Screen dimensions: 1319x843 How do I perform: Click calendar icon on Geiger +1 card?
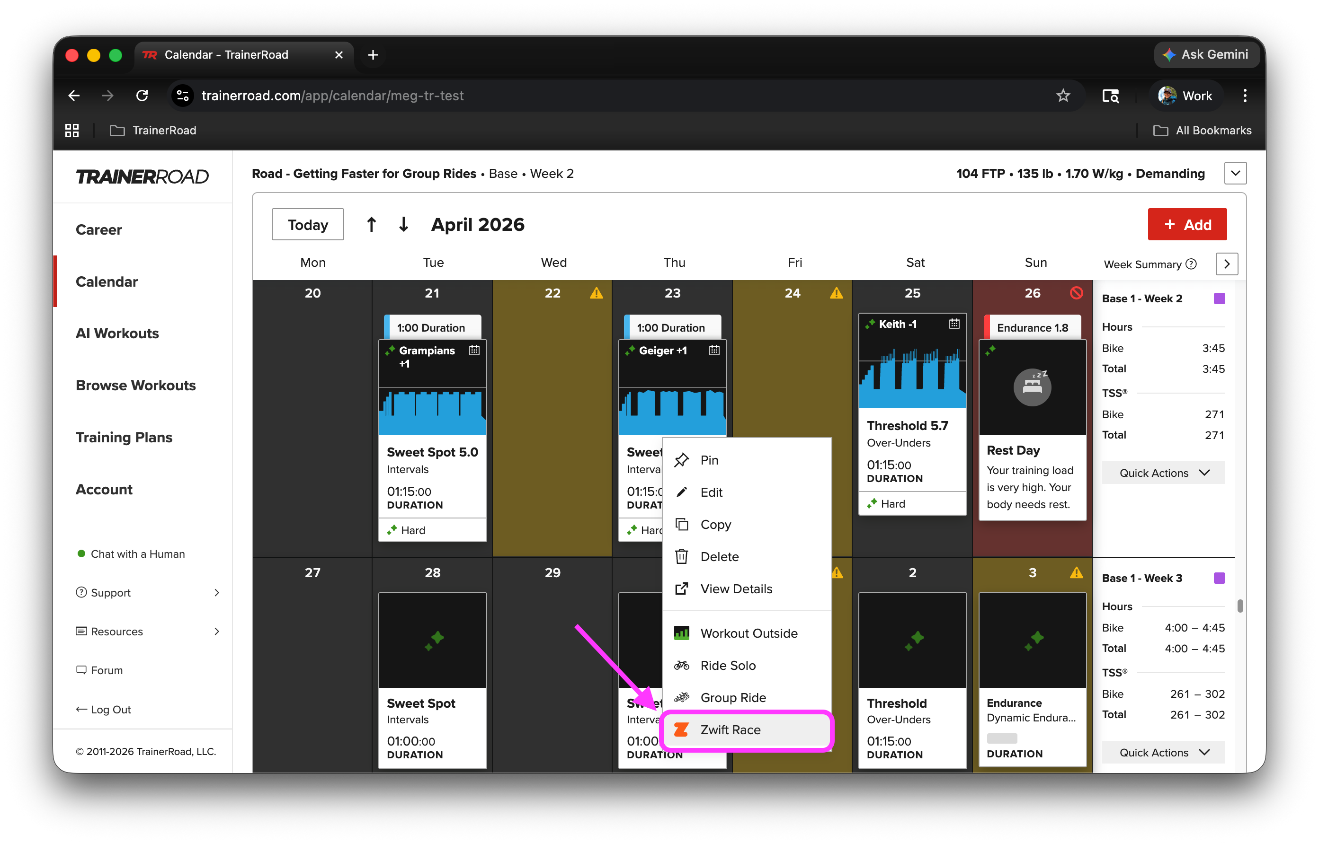tap(714, 351)
